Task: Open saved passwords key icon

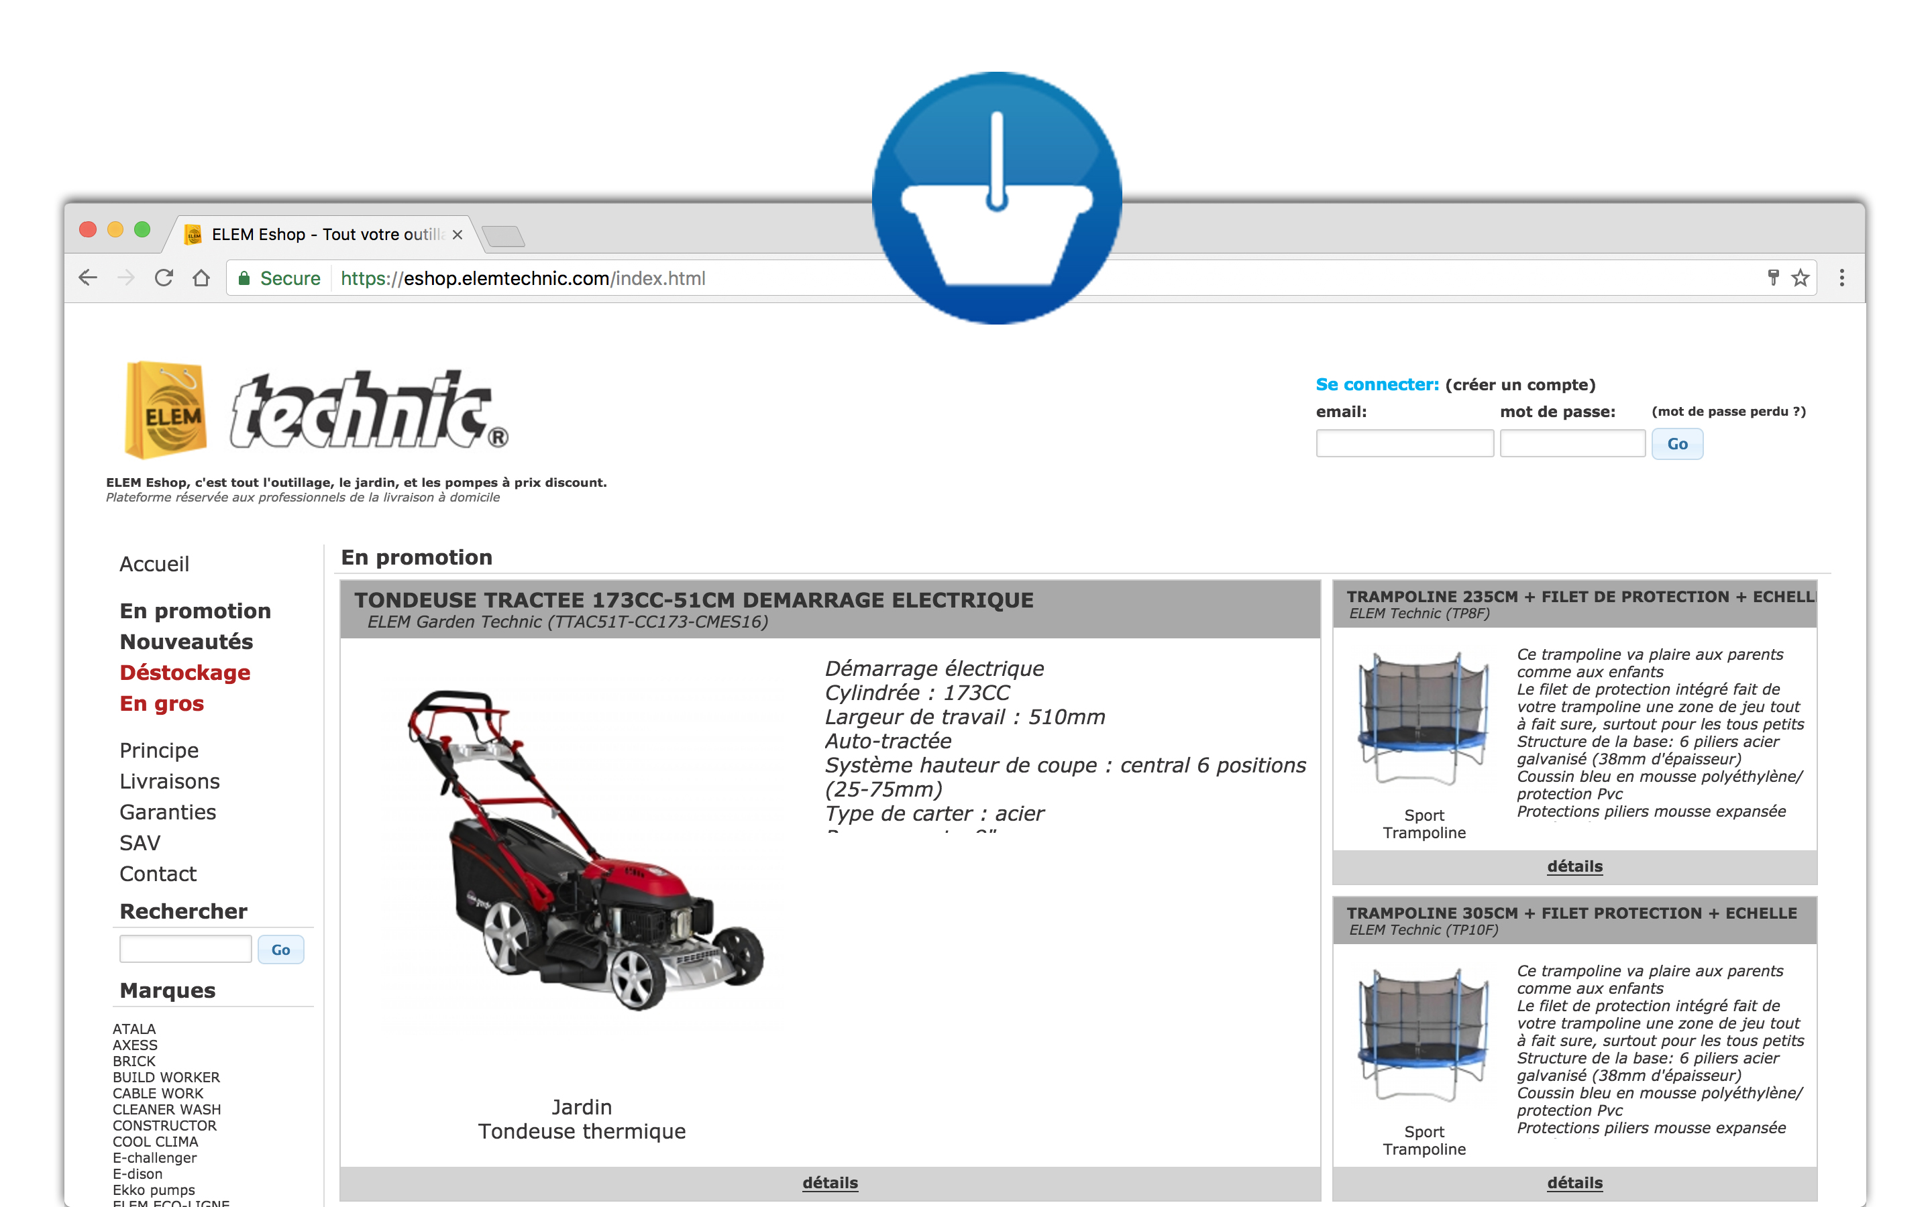Action: click(x=1773, y=278)
